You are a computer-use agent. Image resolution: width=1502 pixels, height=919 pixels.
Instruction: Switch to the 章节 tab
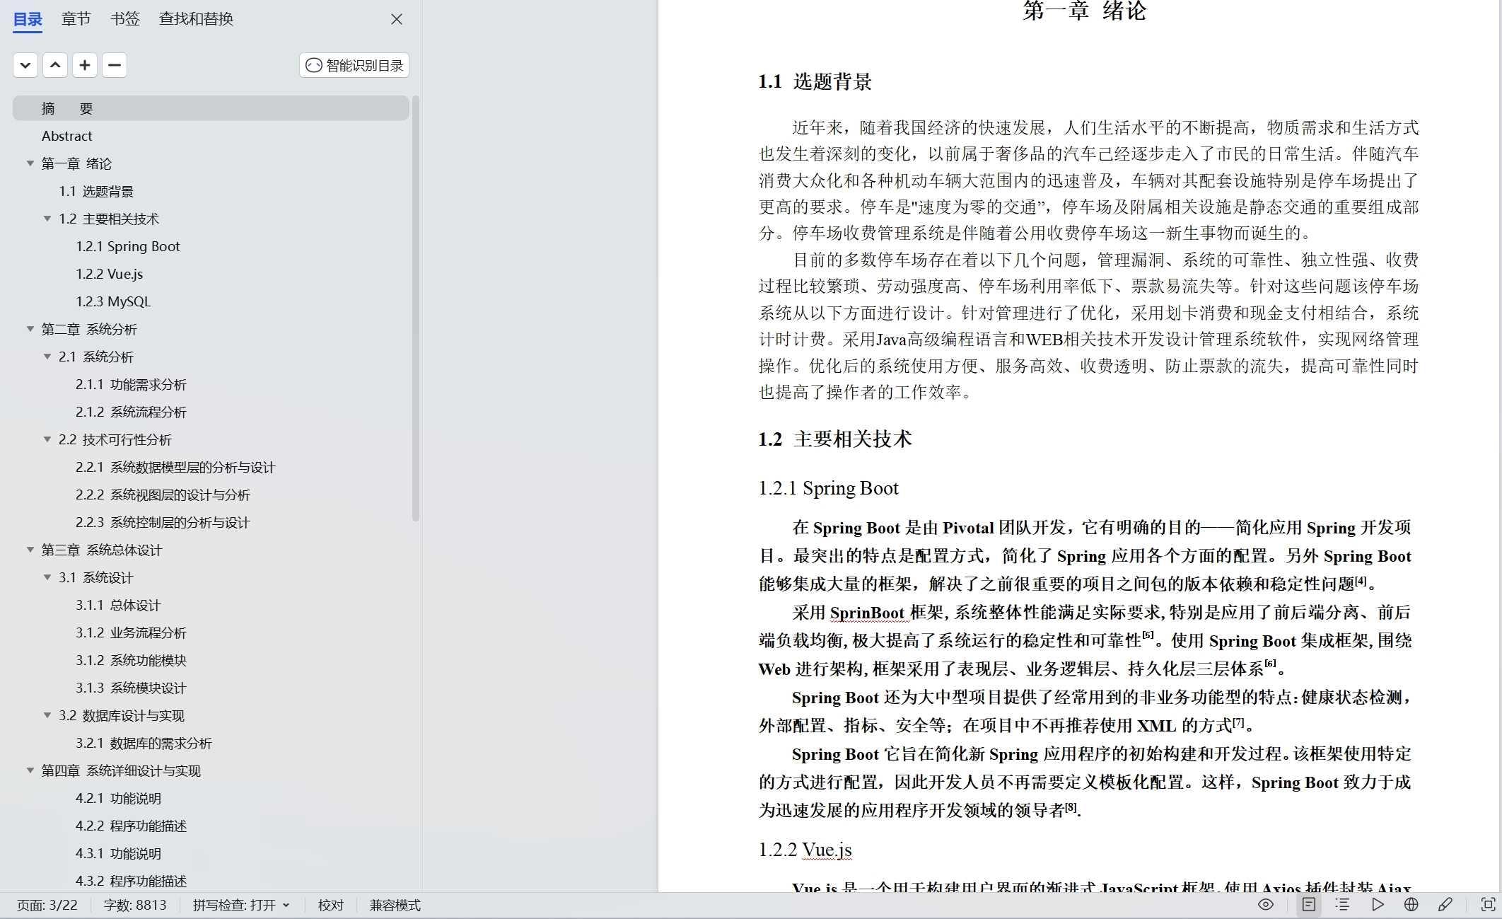pyautogui.click(x=76, y=19)
